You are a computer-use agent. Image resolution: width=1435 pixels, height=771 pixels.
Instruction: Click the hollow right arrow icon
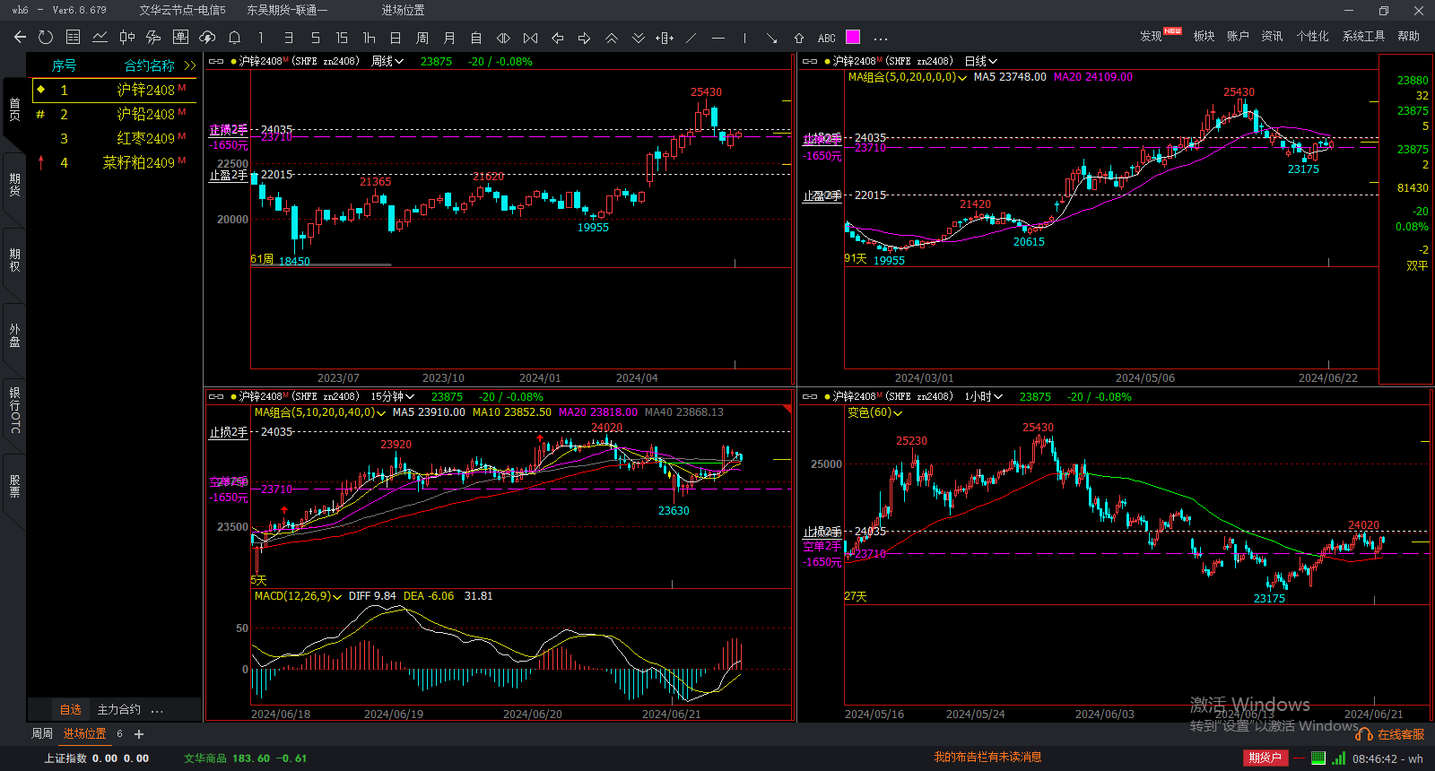pos(584,38)
